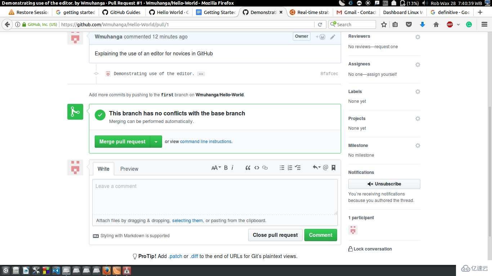This screenshot has width=492, height=276.
Task: Click the green Grammarly extension icon
Action: (469, 24)
